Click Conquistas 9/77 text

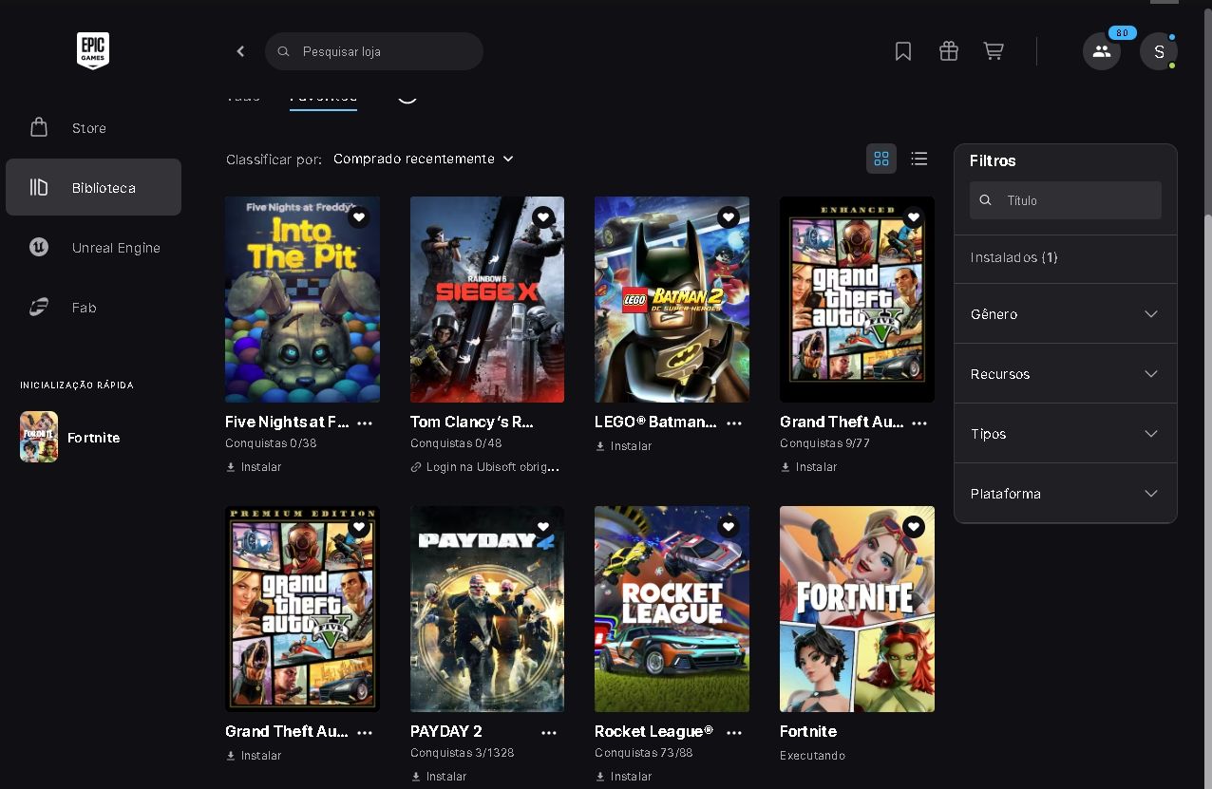[x=824, y=443]
